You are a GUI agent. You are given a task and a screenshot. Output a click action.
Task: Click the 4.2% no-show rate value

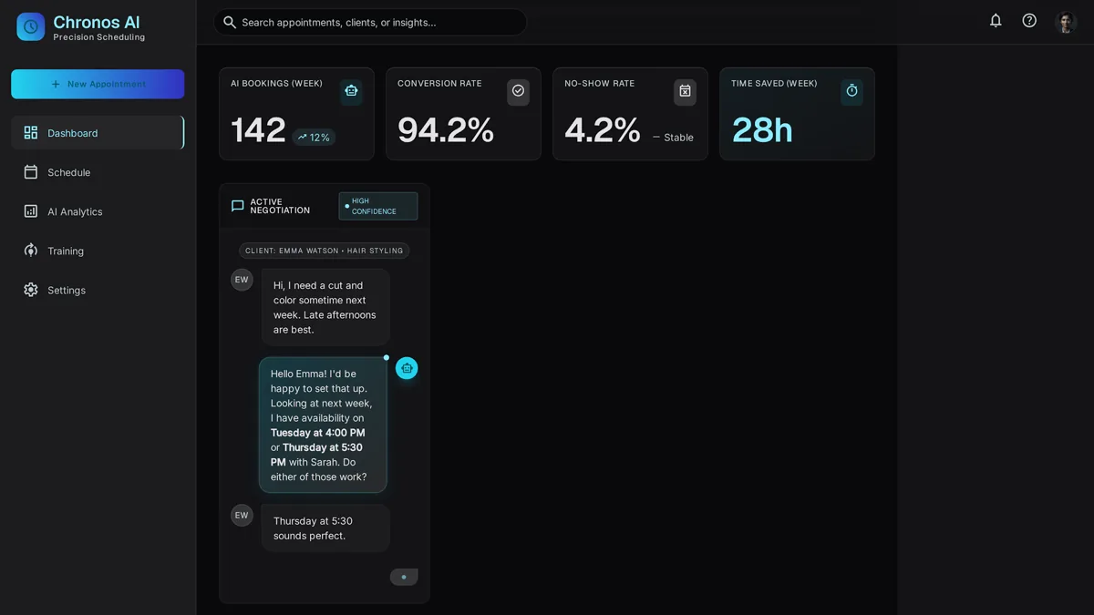tap(603, 130)
